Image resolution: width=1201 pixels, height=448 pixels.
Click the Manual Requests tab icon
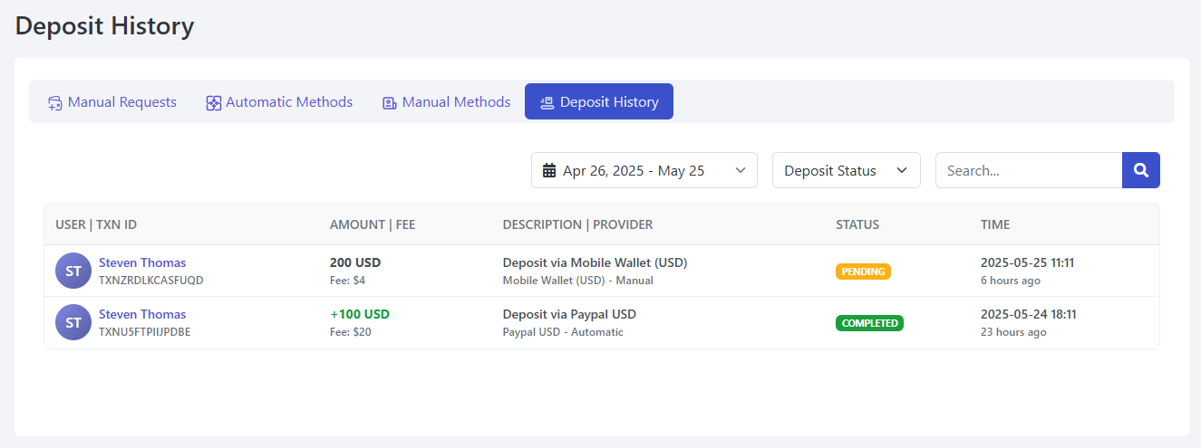55,103
